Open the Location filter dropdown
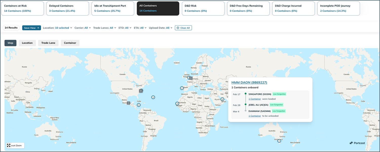The image size is (380, 152). pyautogui.click(x=58, y=28)
